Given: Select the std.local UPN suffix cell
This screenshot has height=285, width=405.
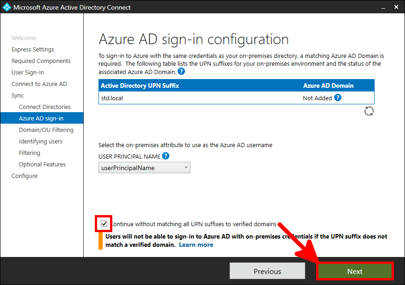Looking at the screenshot, I should 112,98.
